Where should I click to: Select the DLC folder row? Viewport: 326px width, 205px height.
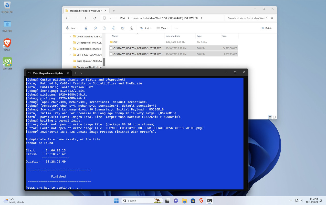[173, 42]
